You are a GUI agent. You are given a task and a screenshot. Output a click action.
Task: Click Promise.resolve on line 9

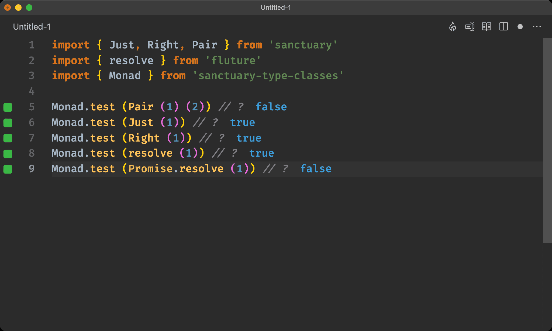(176, 169)
